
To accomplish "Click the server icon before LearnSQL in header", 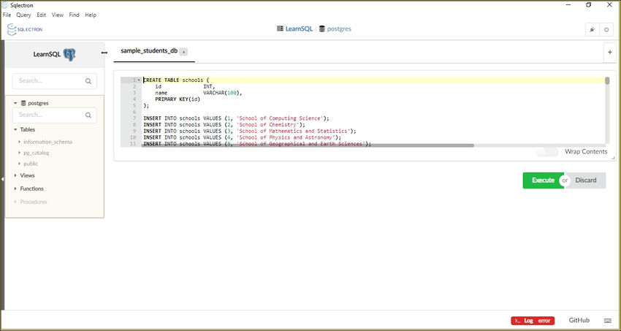I will (x=280, y=28).
